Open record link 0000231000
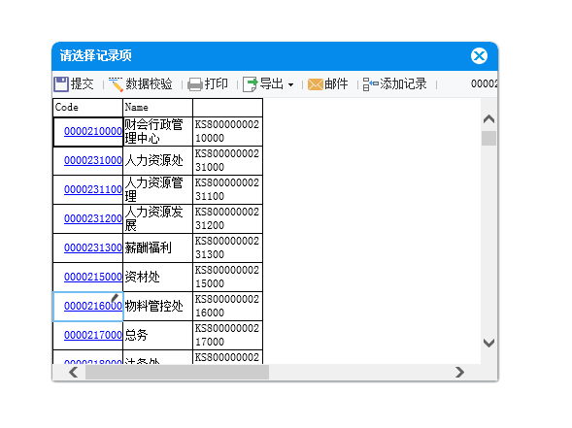The width and height of the screenshot is (572, 428). [x=93, y=160]
